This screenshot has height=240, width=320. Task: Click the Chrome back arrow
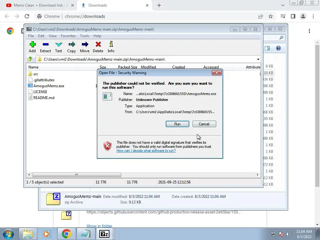coord(7,16)
